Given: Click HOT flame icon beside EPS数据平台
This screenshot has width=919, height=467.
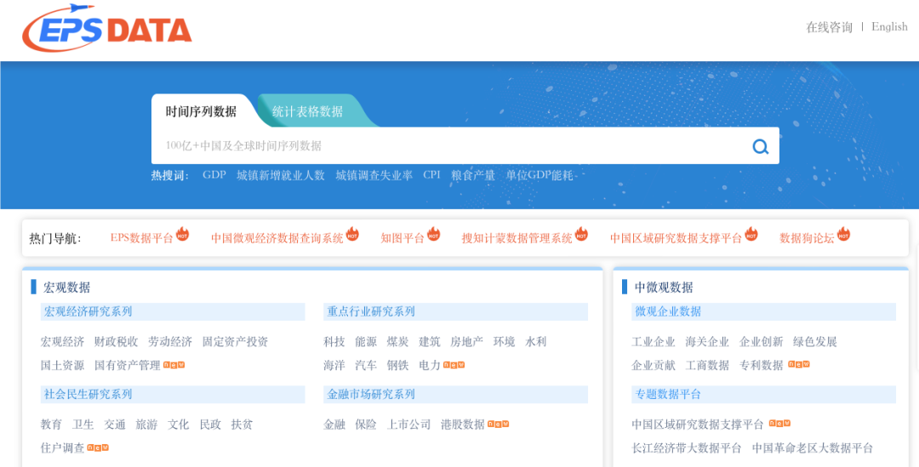Looking at the screenshot, I should [x=182, y=234].
